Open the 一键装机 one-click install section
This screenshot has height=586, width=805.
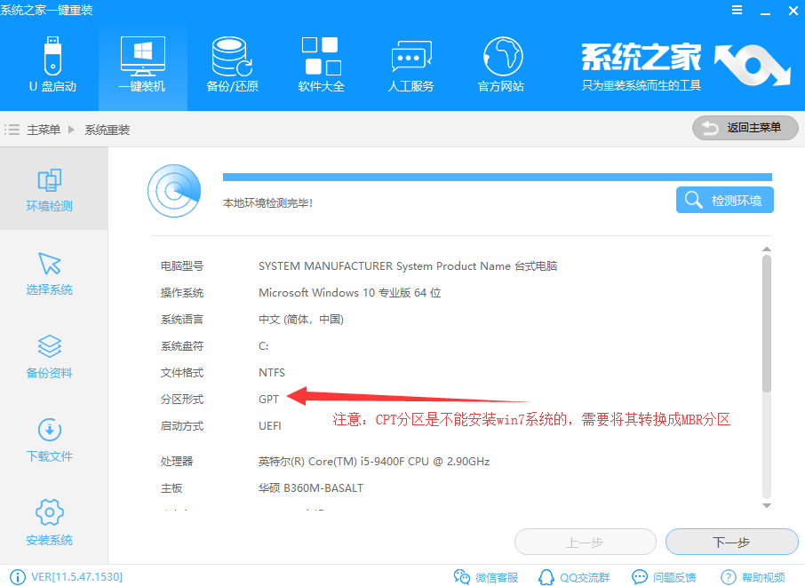141,64
